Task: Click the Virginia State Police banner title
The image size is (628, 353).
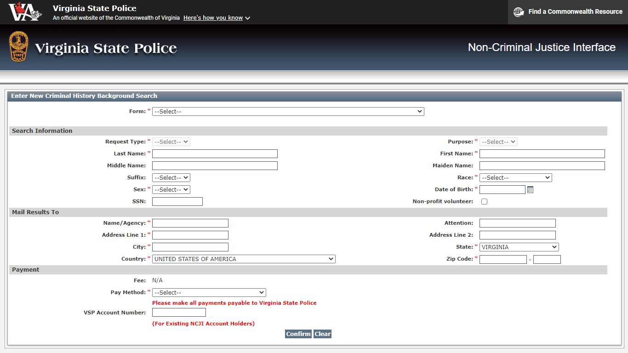Action: [106, 48]
